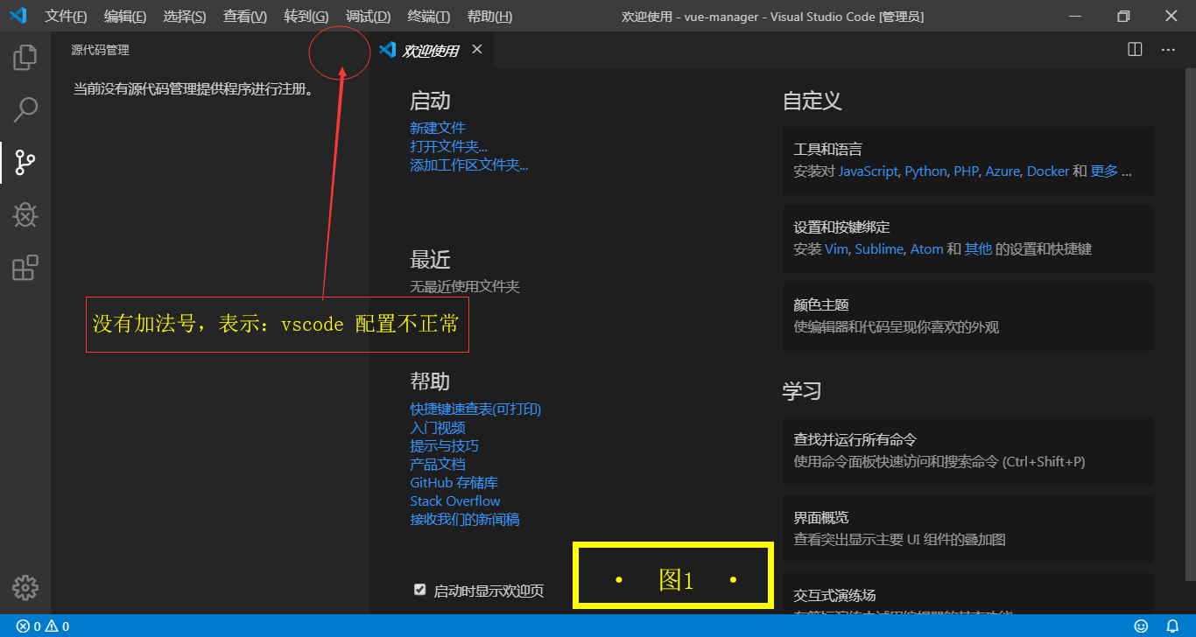
Task: Click the PHP language link
Action: 967,171
